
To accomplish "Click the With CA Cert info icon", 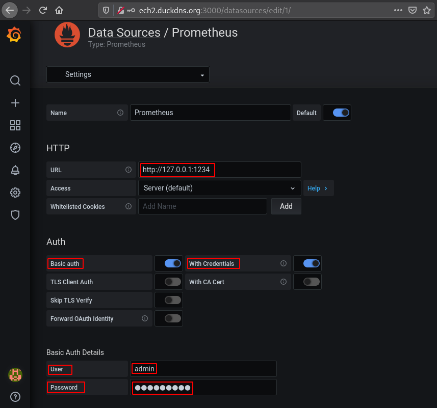I will (283, 282).
